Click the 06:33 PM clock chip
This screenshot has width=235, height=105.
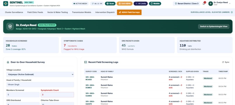97,3
